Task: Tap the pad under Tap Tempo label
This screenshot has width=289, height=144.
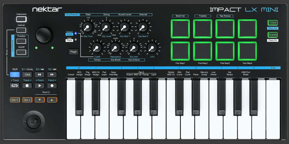Action: 225,29
